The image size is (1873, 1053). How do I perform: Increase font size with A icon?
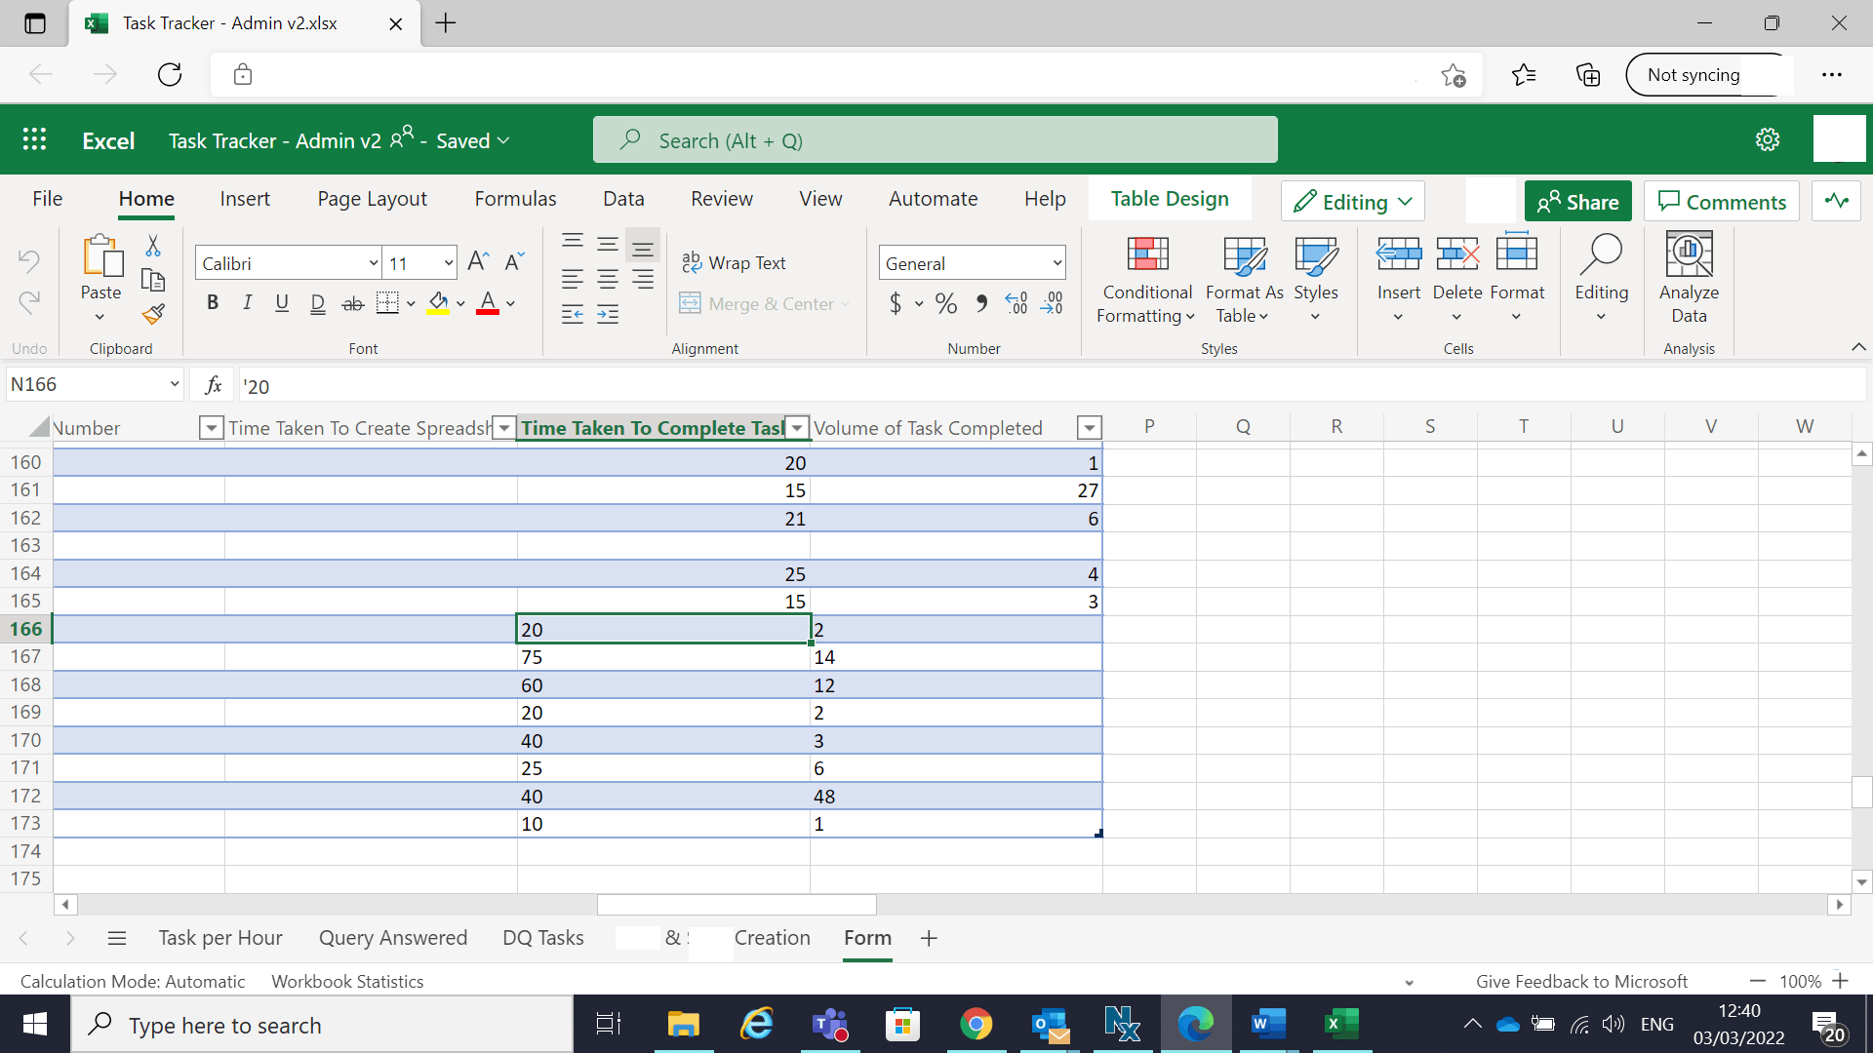point(477,261)
